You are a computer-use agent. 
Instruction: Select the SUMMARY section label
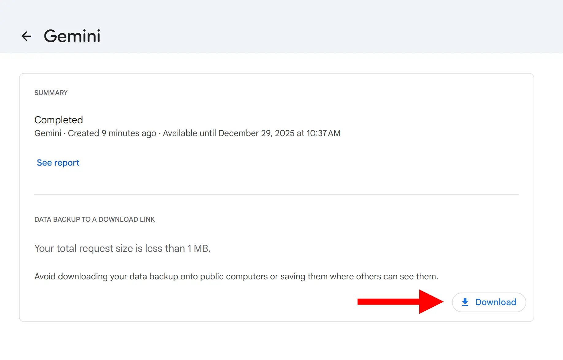(51, 93)
